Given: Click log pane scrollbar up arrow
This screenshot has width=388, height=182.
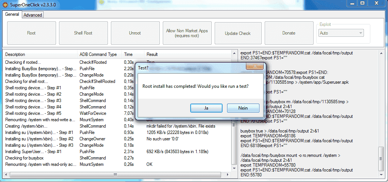Looking at the screenshot, I should point(381,53).
